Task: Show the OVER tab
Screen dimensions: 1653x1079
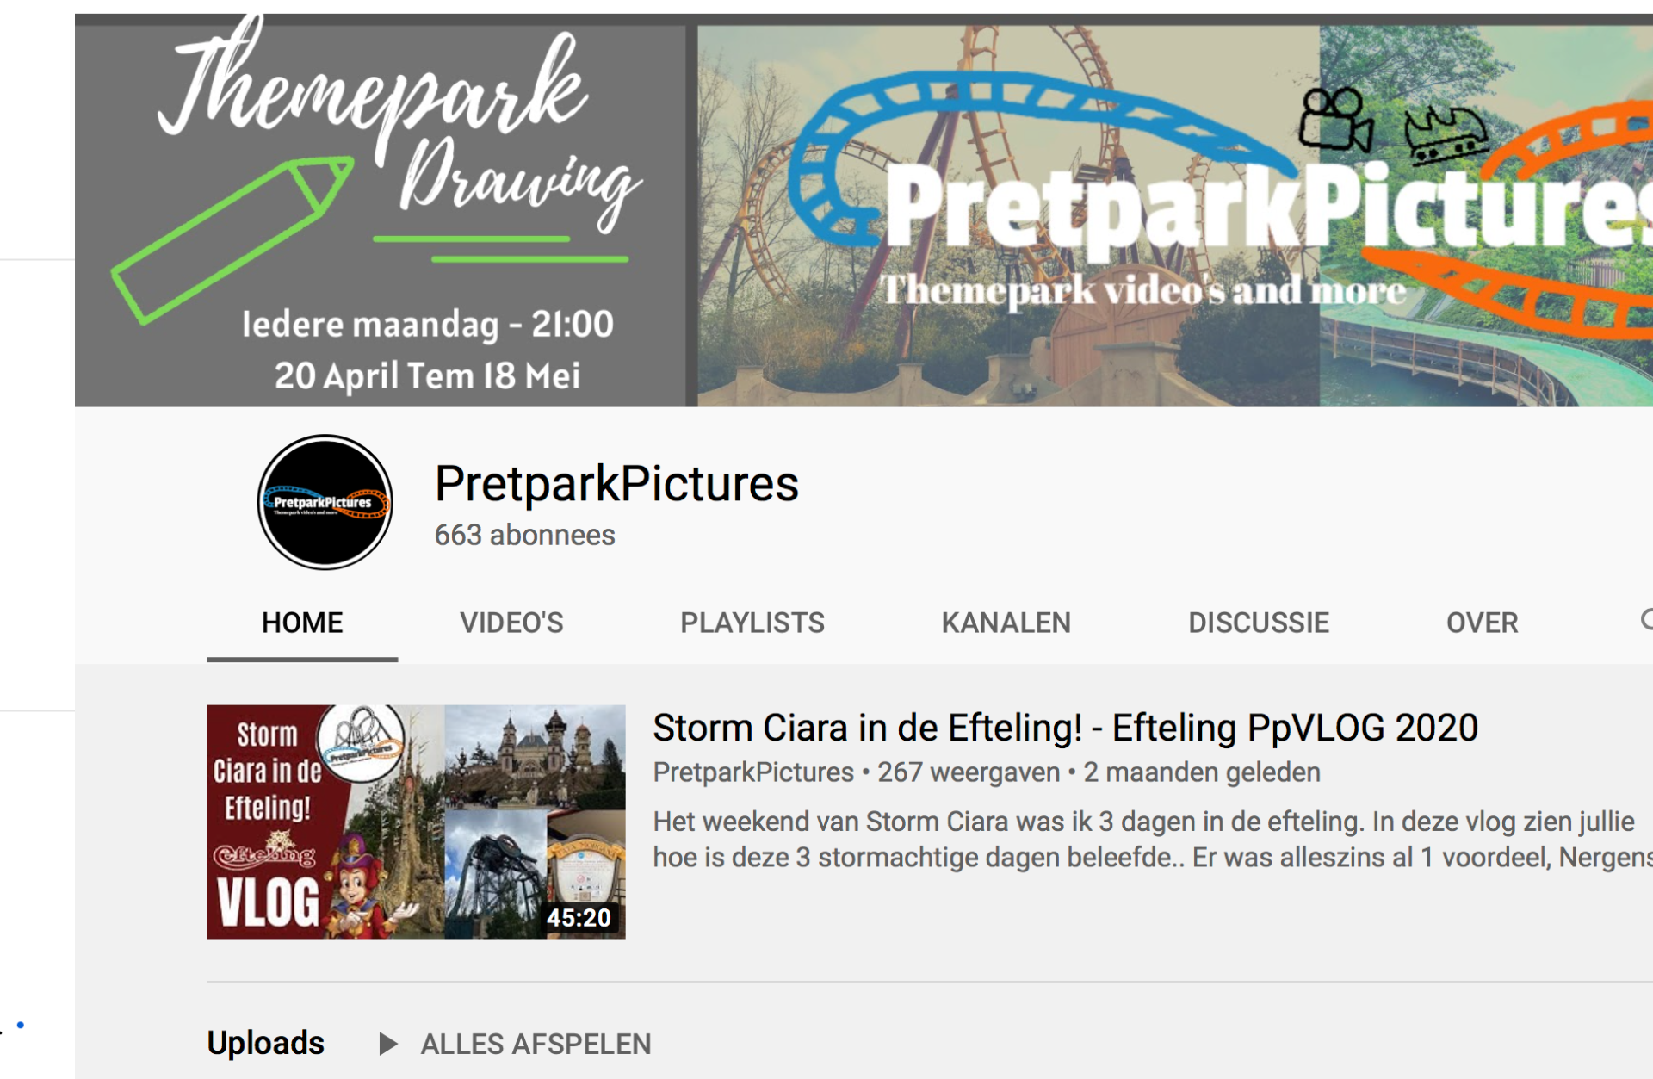Action: [1482, 623]
